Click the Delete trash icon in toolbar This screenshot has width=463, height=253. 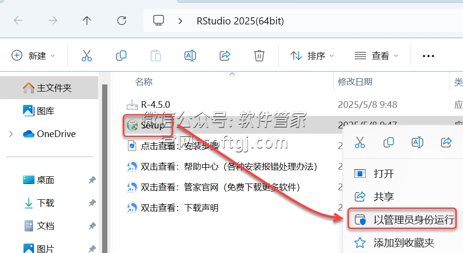tap(259, 56)
